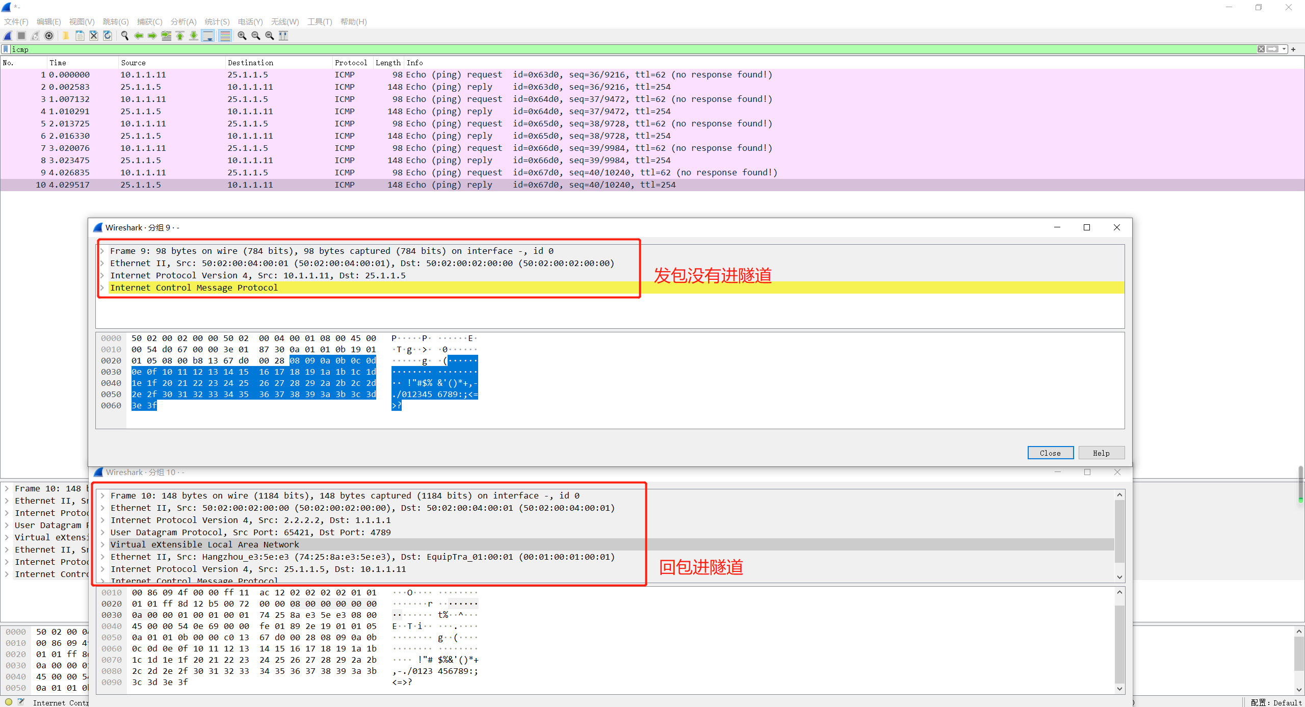Open the 分析(A) menu
This screenshot has width=1305, height=707.
point(183,21)
